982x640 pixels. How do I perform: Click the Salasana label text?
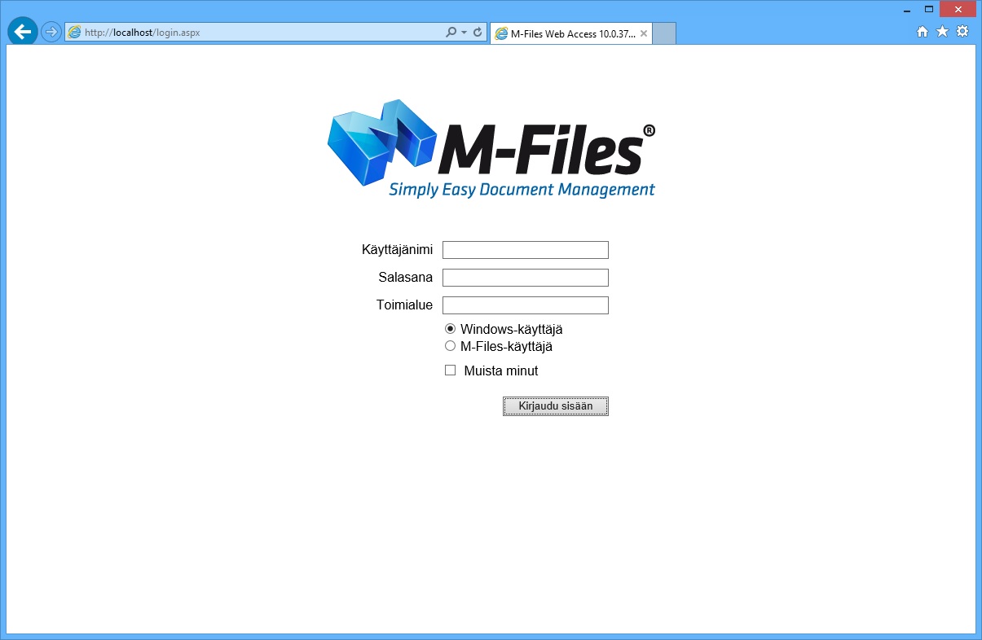coord(405,277)
